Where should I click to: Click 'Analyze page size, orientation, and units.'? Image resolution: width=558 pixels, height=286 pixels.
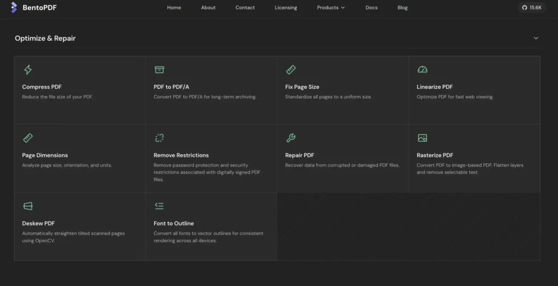[67, 165]
